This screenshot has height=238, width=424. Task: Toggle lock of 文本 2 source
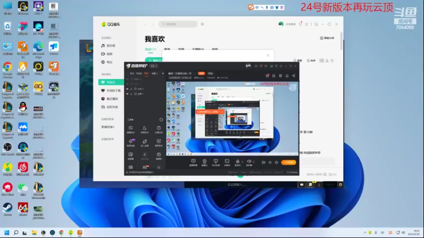click(x=131, y=89)
